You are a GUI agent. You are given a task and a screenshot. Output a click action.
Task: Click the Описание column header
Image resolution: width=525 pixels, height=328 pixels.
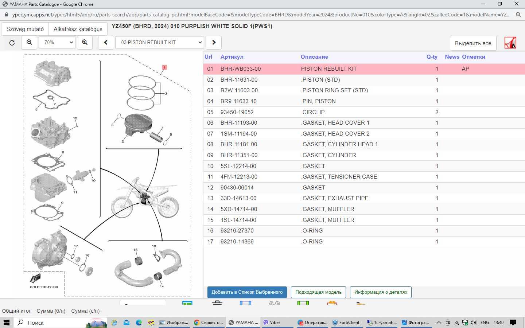coord(314,57)
